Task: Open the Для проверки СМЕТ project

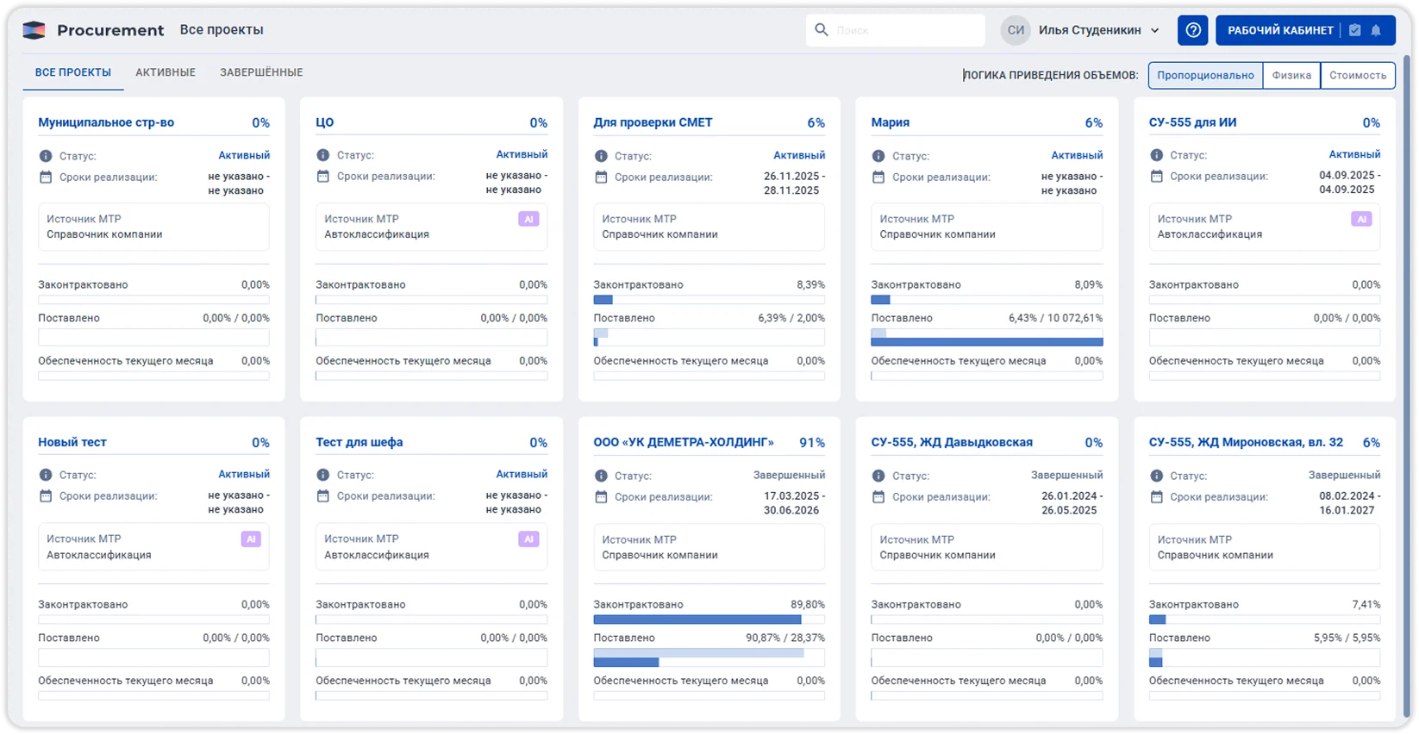Action: (653, 122)
